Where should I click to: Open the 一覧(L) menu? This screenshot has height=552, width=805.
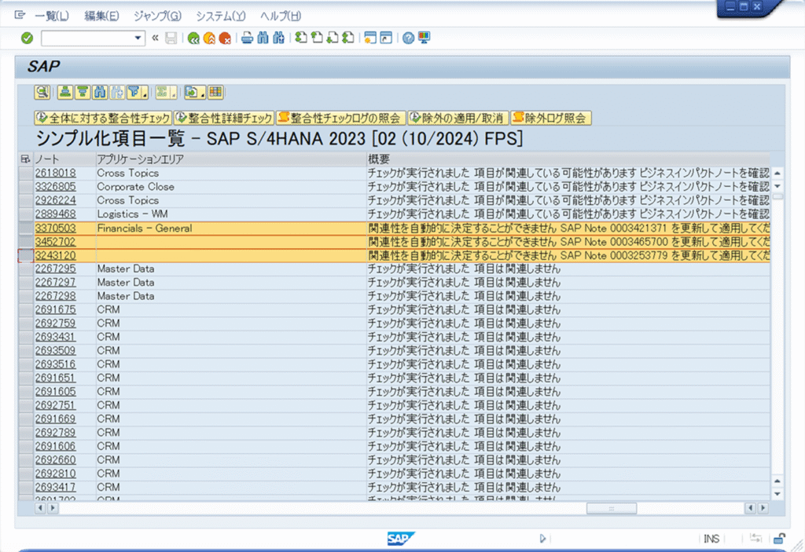(x=51, y=16)
